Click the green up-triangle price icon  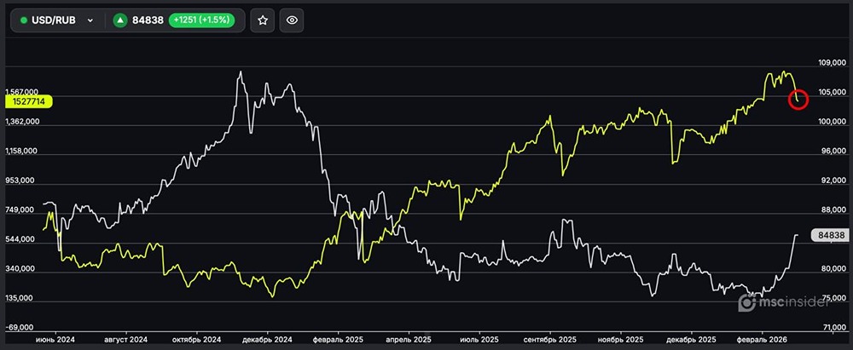point(119,20)
